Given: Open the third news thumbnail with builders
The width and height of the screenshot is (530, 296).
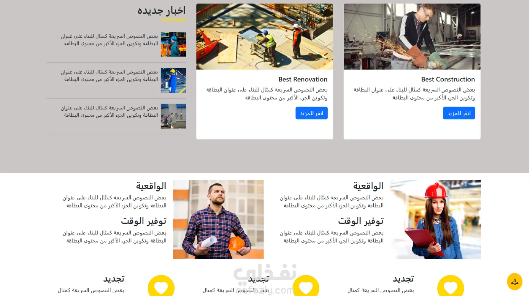Looking at the screenshot, I should (173, 116).
